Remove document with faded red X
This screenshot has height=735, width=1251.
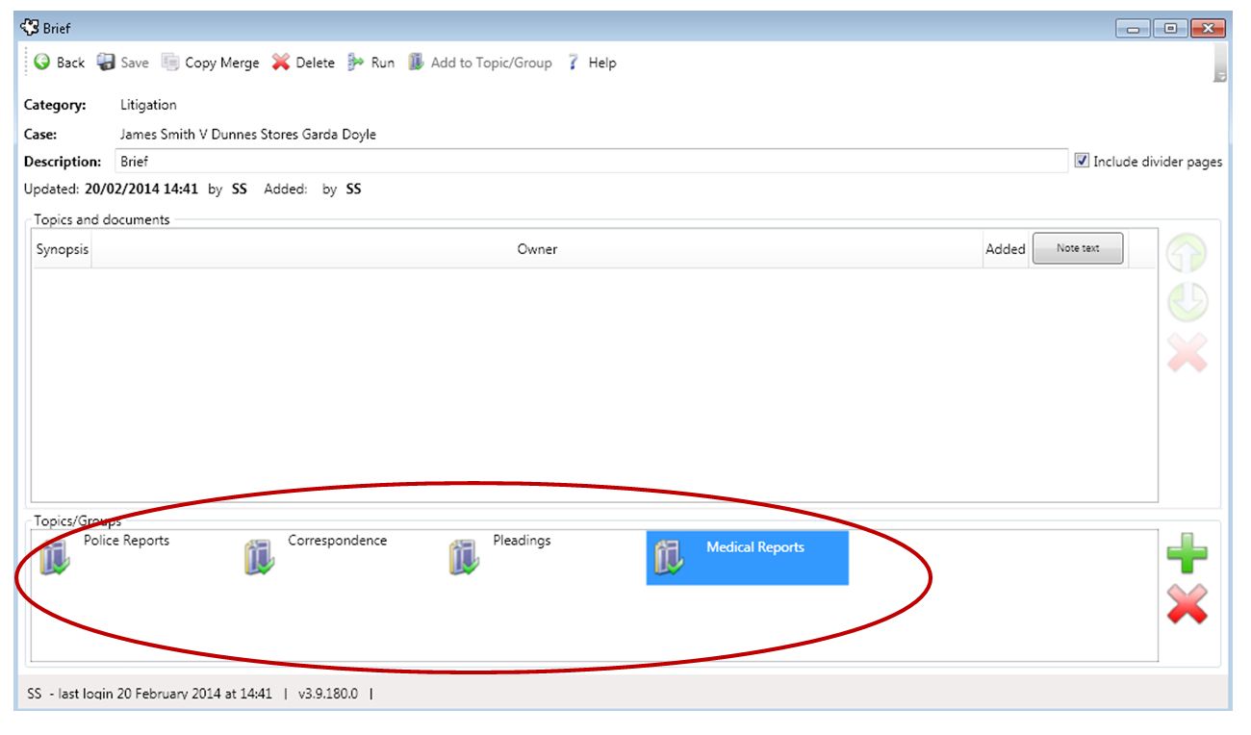click(1187, 353)
